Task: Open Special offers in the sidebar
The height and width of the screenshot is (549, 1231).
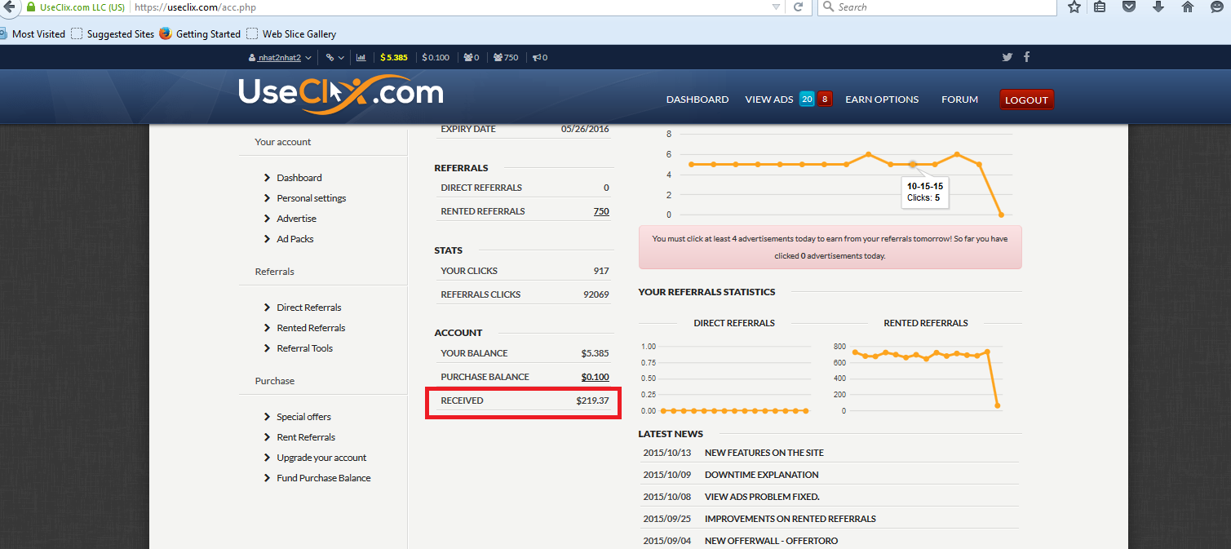Action: [x=303, y=417]
